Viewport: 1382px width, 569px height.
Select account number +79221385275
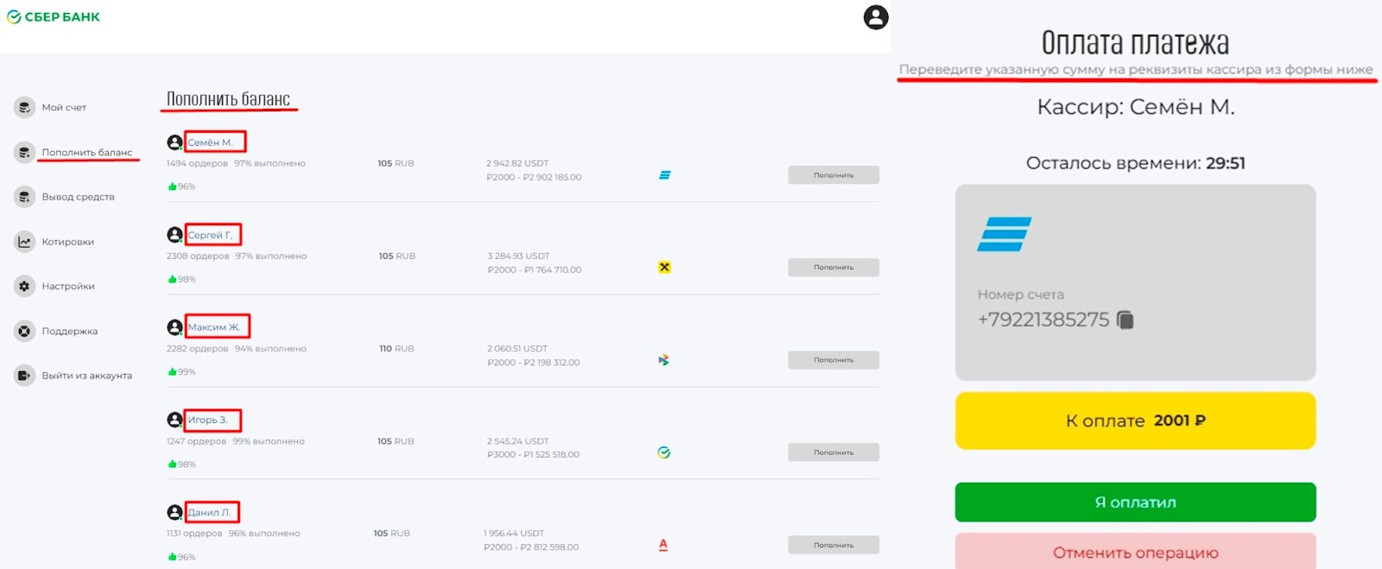click(x=1043, y=319)
